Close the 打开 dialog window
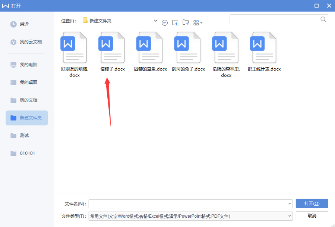 coord(329,6)
